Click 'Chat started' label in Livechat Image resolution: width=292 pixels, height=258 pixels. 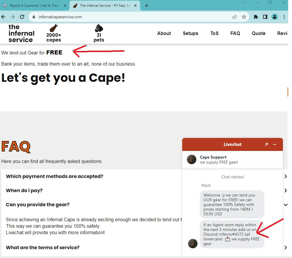point(233,177)
